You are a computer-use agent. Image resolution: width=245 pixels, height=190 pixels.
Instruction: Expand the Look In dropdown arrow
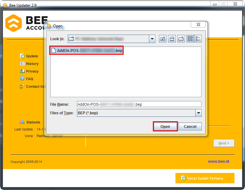(x=152, y=39)
